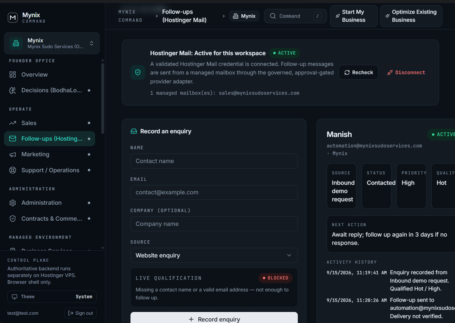Click the building icon in Mynix chip
Image resolution: width=455 pixels, height=323 pixels.
[x=235, y=16]
